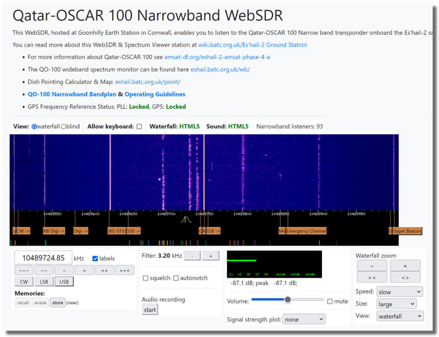Switch to USB mode

tap(64, 282)
